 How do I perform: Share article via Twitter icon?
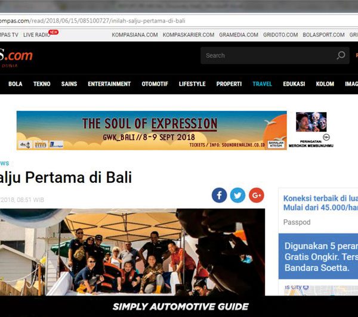click(237, 195)
